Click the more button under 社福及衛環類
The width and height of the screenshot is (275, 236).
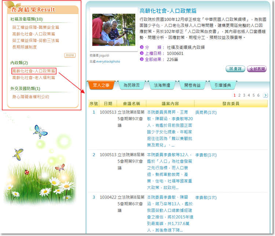pyautogui.click(x=70, y=55)
